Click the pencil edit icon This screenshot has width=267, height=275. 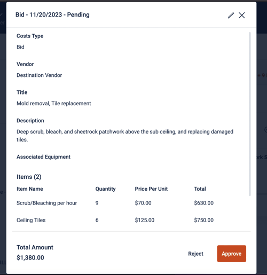point(231,15)
